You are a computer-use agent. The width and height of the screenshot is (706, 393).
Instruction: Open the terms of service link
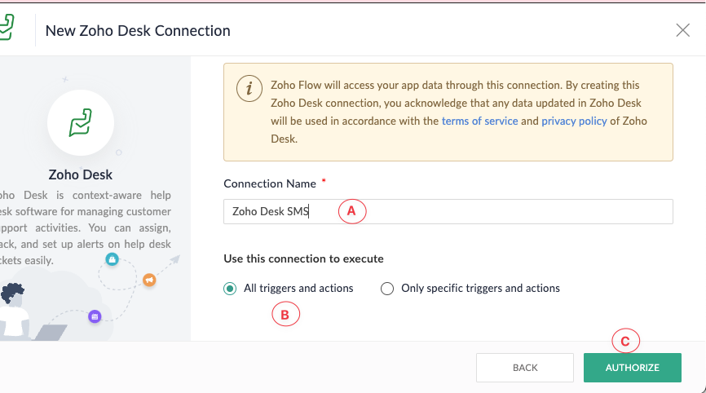click(479, 121)
